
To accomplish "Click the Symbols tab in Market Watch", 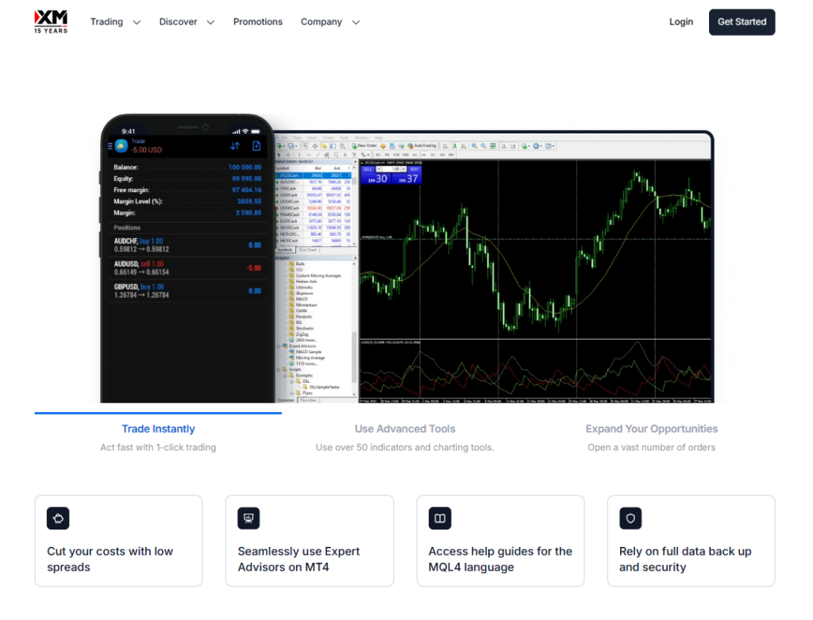I will (285, 250).
